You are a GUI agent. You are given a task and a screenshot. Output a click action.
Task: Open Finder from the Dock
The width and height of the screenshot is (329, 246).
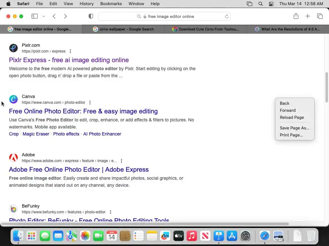pos(18,236)
